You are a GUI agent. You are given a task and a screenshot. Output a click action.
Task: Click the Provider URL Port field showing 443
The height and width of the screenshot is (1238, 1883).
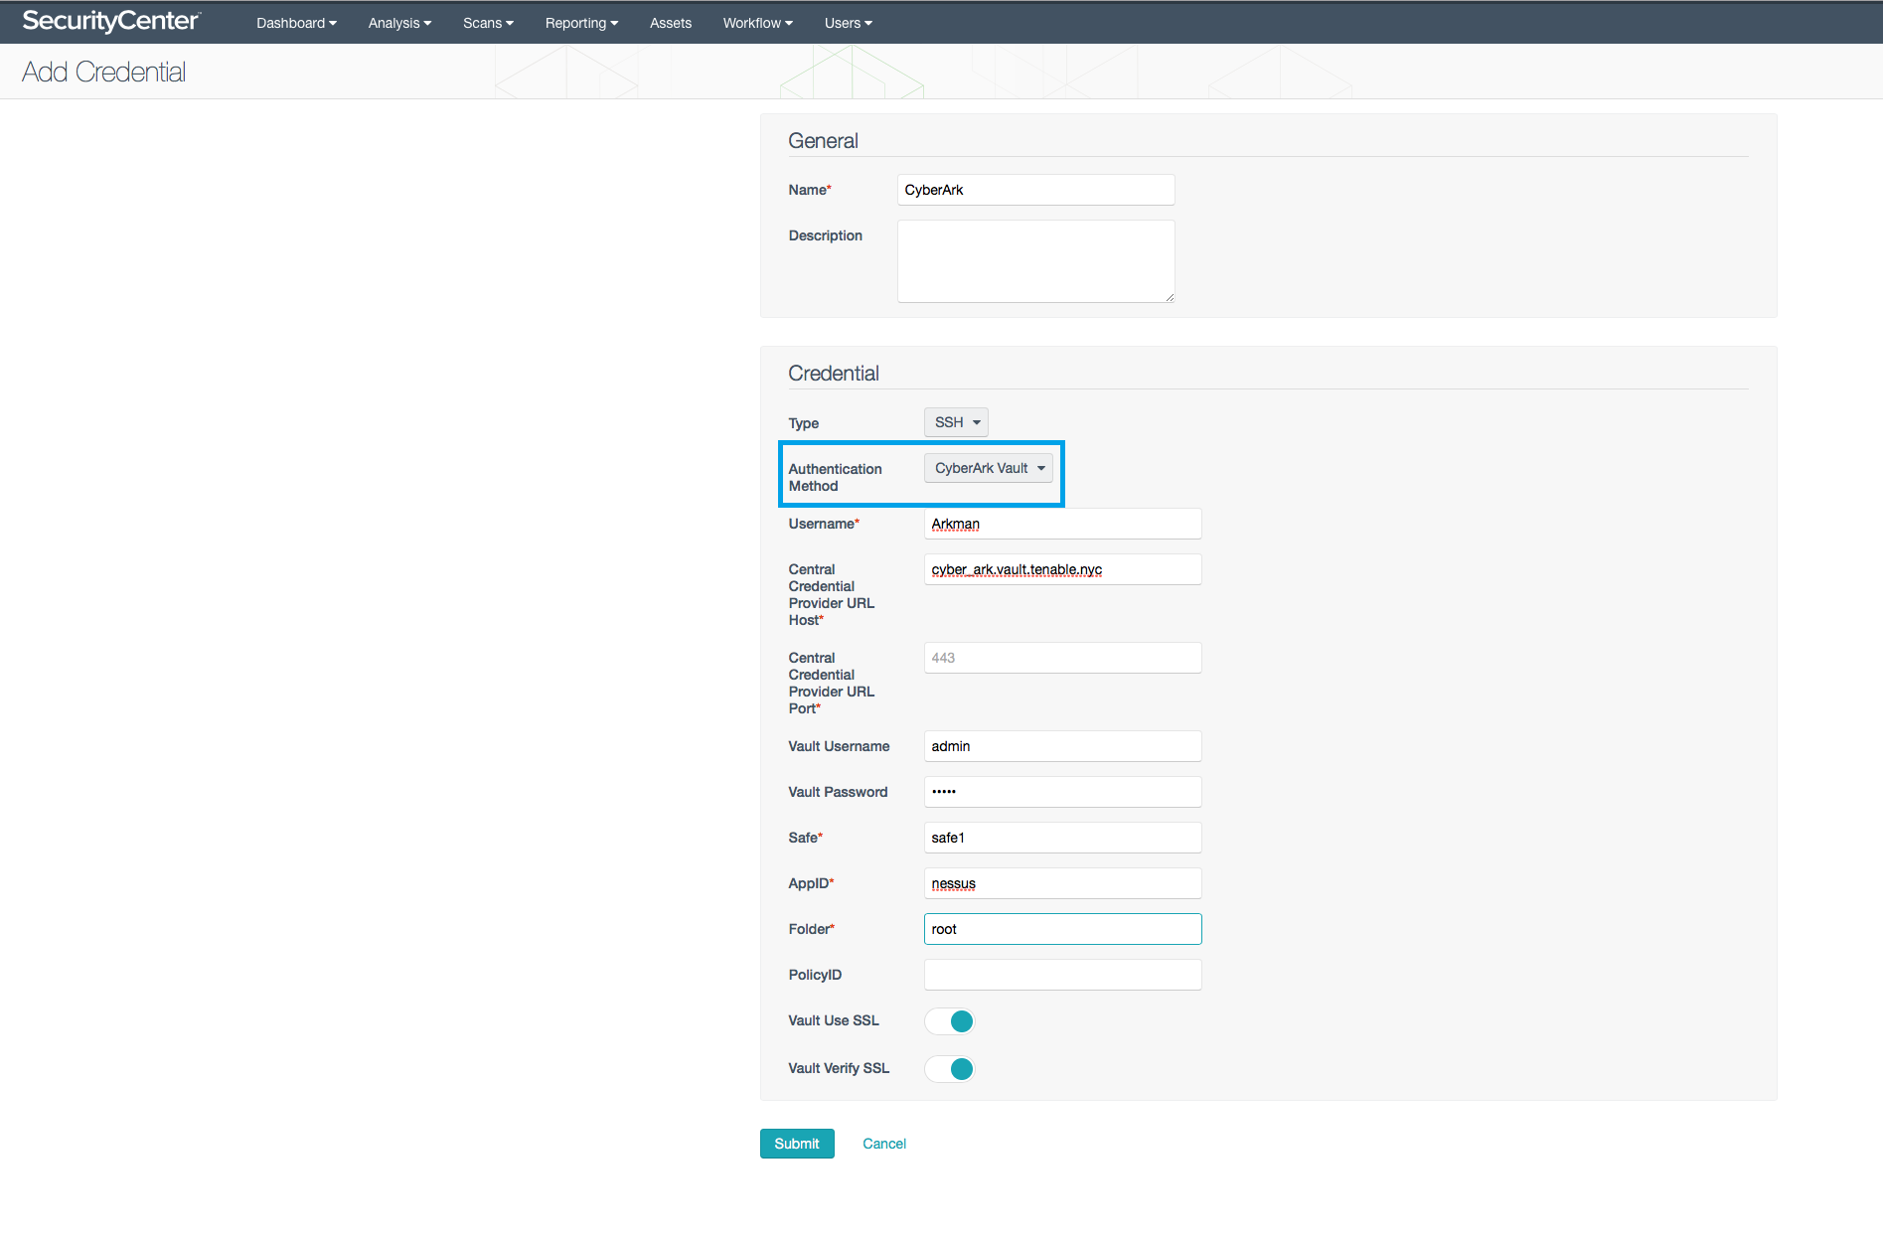(x=1063, y=658)
